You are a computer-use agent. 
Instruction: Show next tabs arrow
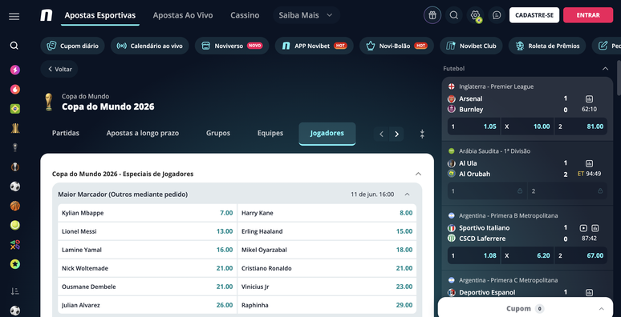[396, 134]
